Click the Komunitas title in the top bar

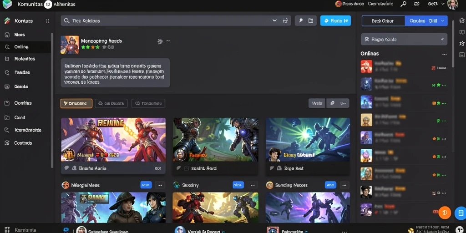30,5
